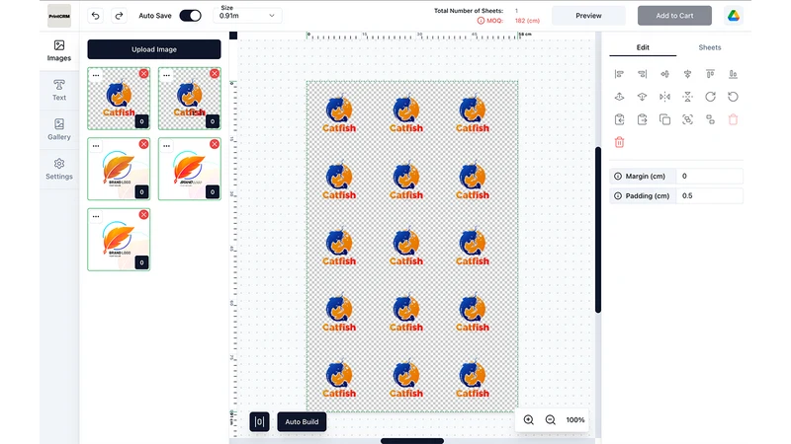791x444 pixels.
Task: Send layer backward with down-arrow icon
Action: point(642,97)
